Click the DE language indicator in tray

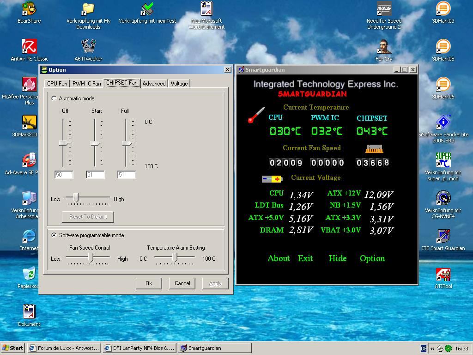tap(424, 349)
